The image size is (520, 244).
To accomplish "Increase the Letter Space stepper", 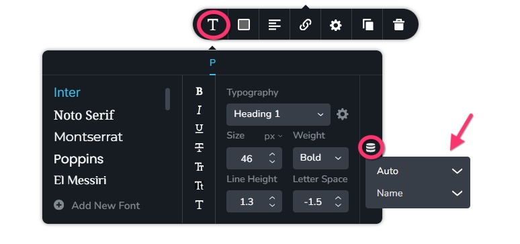I will [338, 198].
